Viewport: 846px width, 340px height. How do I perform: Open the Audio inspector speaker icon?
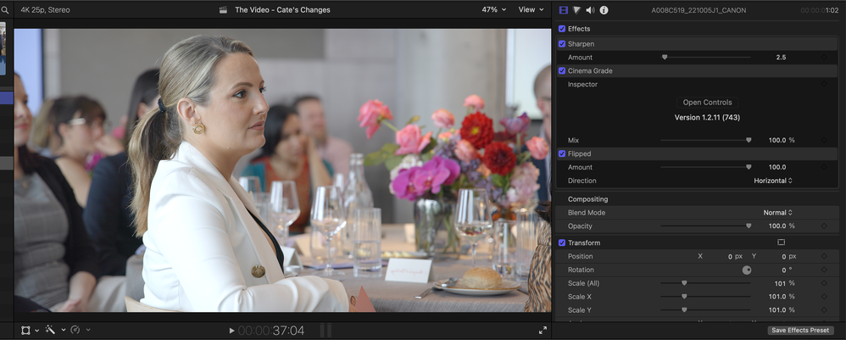point(591,10)
